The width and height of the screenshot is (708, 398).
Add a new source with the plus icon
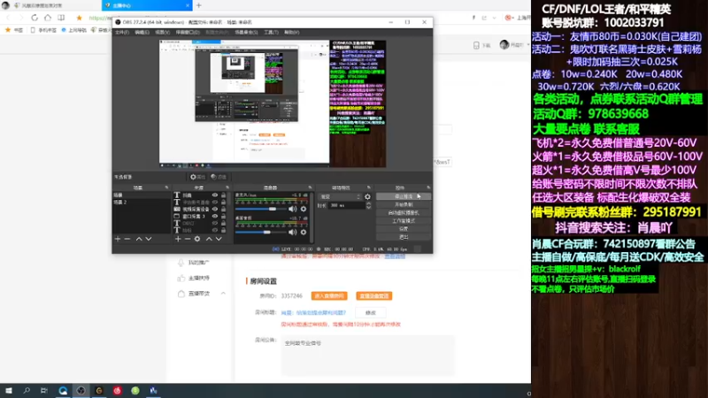[x=178, y=239]
